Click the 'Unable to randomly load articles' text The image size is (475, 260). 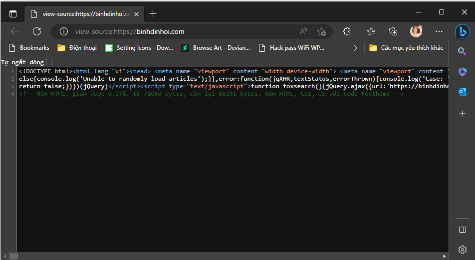tap(140, 79)
